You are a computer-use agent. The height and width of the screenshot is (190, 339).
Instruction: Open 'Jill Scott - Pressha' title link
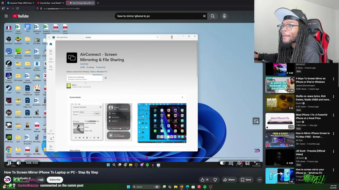(x=310, y=153)
